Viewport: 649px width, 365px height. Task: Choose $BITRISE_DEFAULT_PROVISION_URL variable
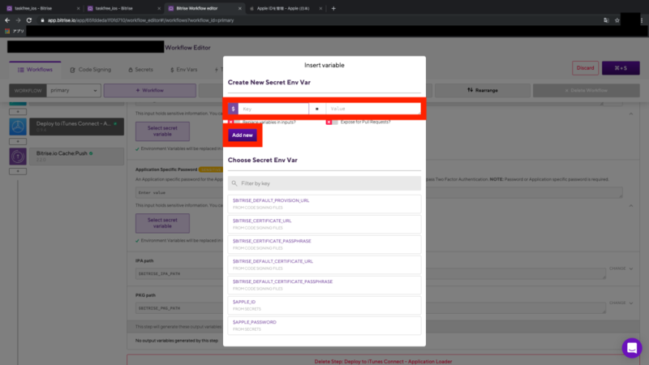tap(324, 204)
